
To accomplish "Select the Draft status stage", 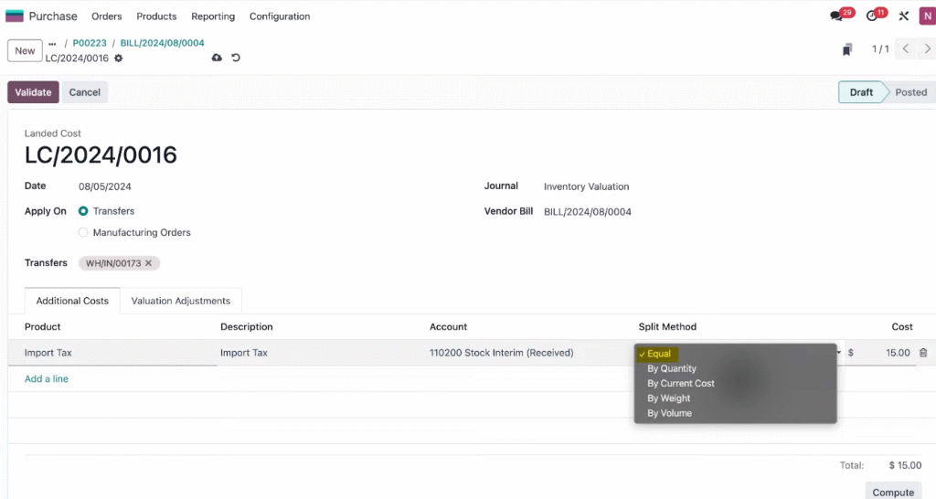I will [x=861, y=92].
